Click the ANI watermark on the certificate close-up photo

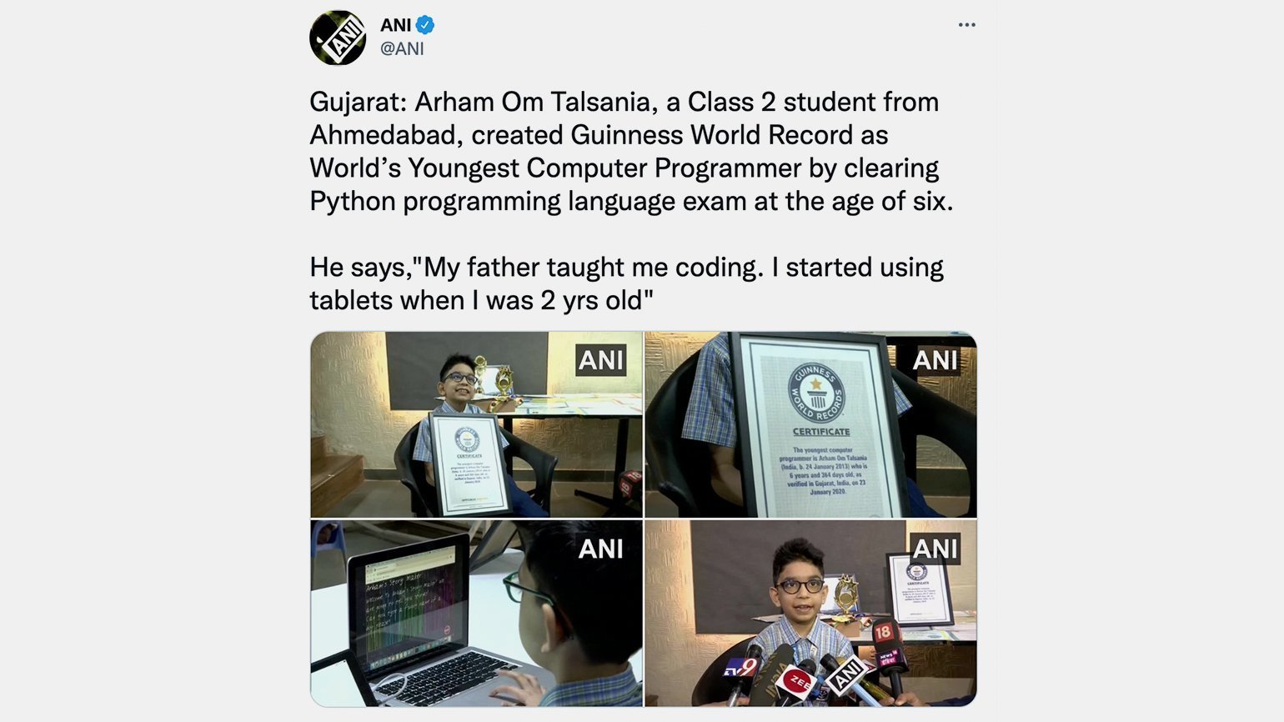tap(935, 360)
